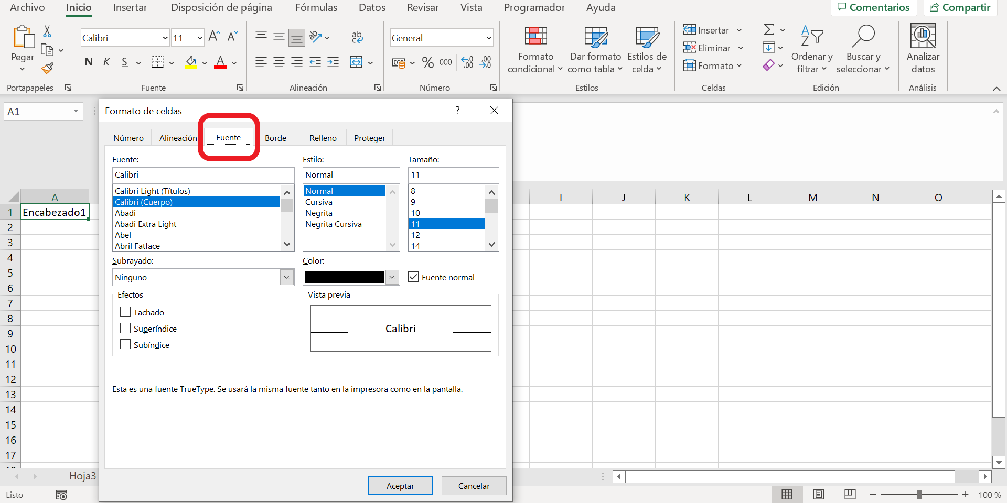Click the zoom slider handle
The width and height of the screenshot is (1007, 503).
pos(919,494)
